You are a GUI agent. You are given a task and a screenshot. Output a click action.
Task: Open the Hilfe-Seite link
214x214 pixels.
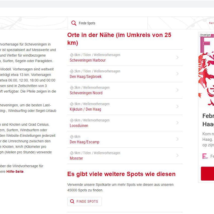click(15, 172)
